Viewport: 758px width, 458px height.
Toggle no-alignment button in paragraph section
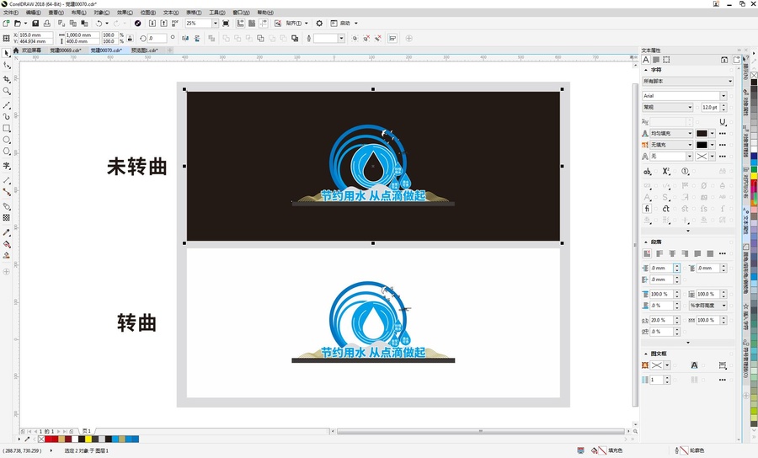647,253
